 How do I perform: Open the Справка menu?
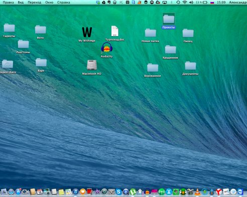pos(64,3)
